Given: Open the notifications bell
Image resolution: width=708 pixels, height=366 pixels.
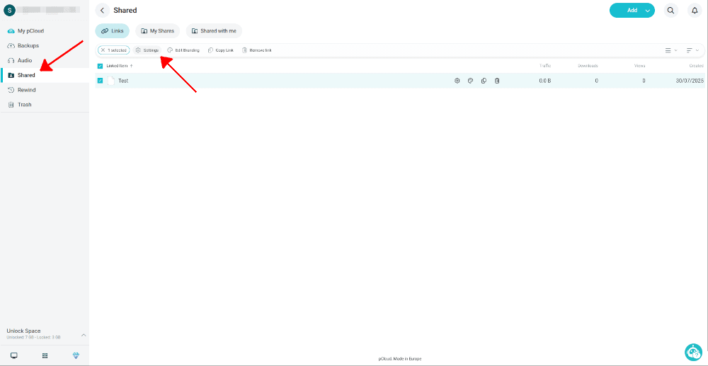Looking at the screenshot, I should pyautogui.click(x=695, y=11).
